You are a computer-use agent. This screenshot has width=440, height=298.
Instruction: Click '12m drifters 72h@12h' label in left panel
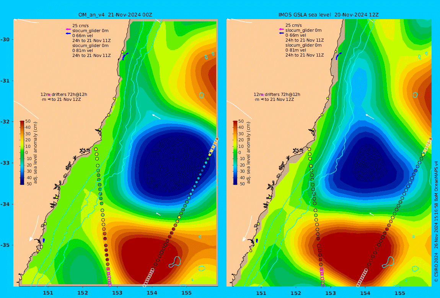[64, 94]
